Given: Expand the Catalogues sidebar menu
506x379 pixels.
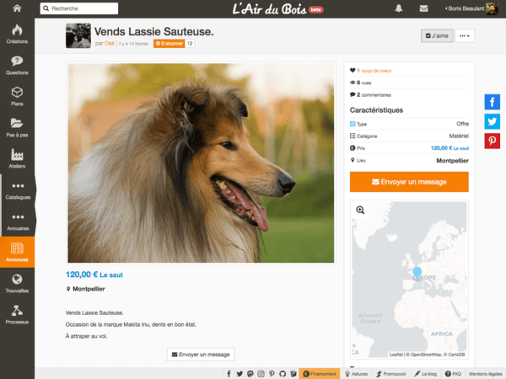Looking at the screenshot, I should pyautogui.click(x=17, y=189).
